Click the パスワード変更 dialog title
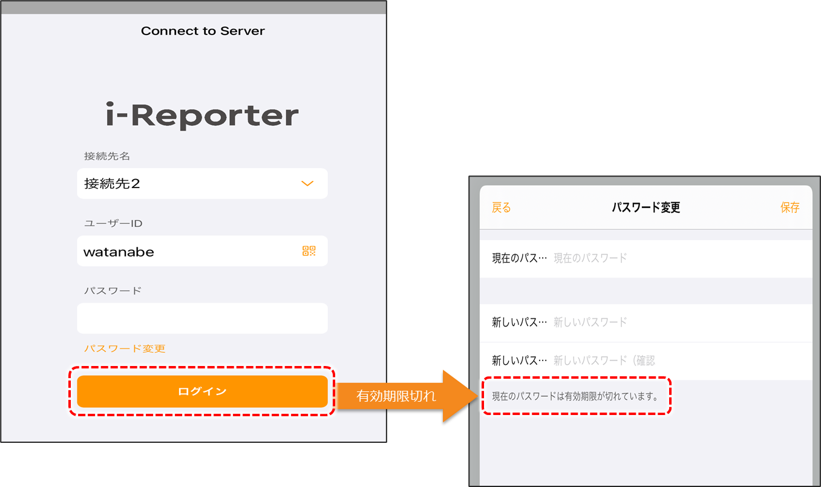Image resolution: width=821 pixels, height=487 pixels. pyautogui.click(x=646, y=208)
